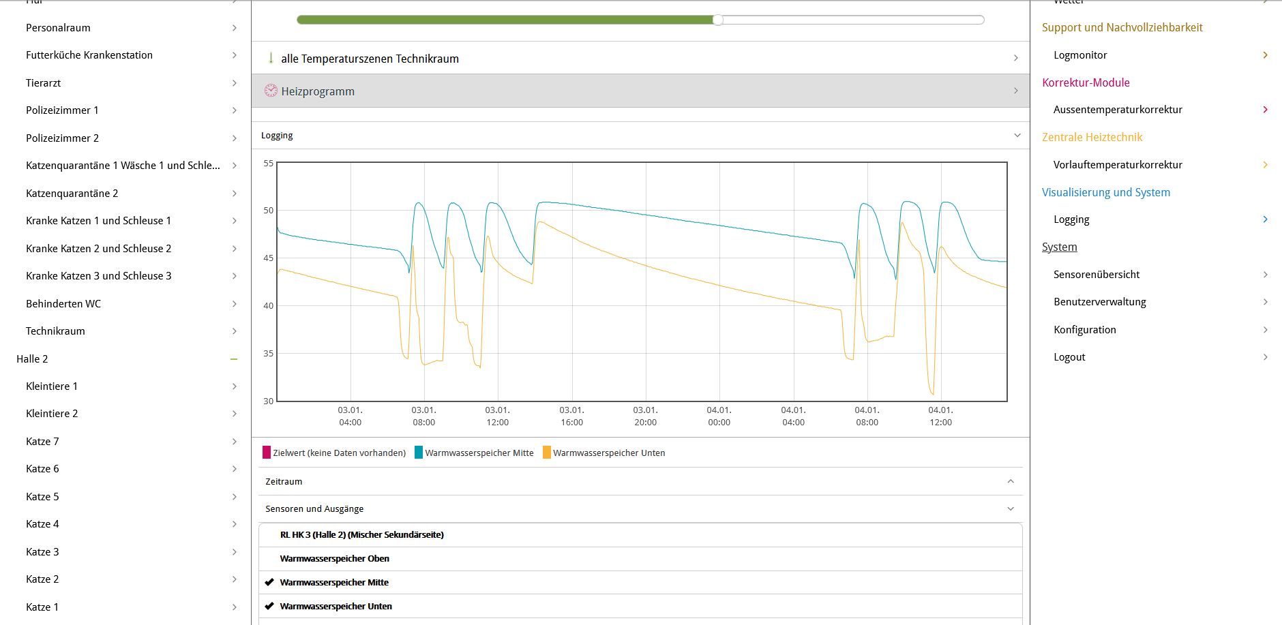Select Katze 6 room
The width and height of the screenshot is (1282, 625).
pyautogui.click(x=42, y=468)
